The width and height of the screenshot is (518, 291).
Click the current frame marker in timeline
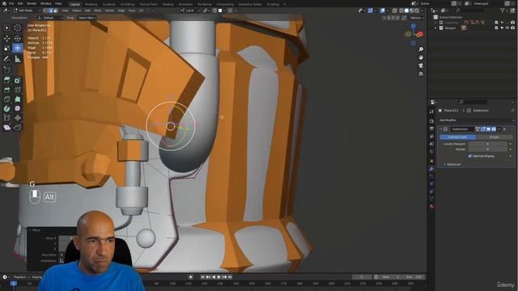[13, 283]
